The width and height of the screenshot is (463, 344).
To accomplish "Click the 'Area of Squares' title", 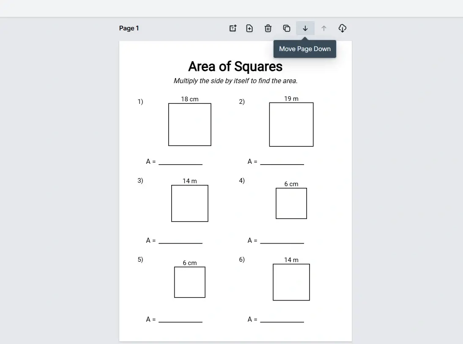I will (x=236, y=66).
